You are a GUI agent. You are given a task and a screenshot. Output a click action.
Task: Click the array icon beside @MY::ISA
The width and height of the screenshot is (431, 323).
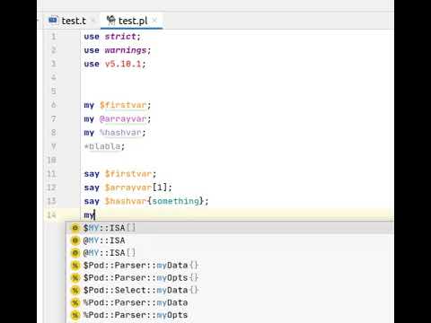75,240
